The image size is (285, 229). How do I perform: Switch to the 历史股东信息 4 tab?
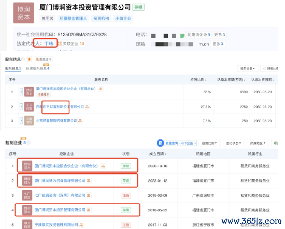38,68
